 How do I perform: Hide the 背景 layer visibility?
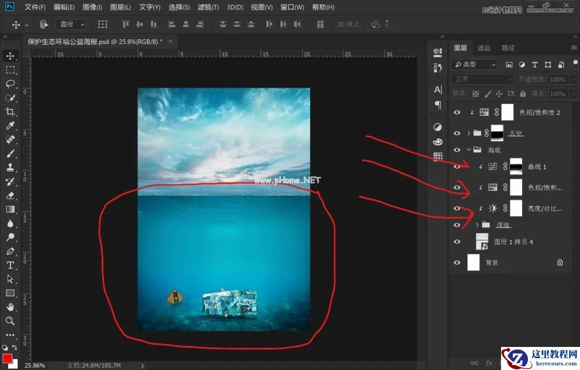coord(457,263)
